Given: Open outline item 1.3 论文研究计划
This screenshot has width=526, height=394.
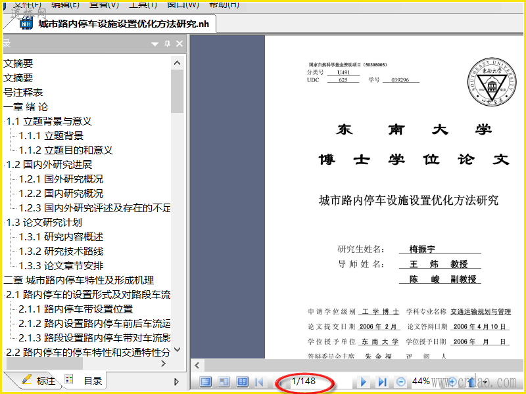Looking at the screenshot, I should click(x=44, y=223).
